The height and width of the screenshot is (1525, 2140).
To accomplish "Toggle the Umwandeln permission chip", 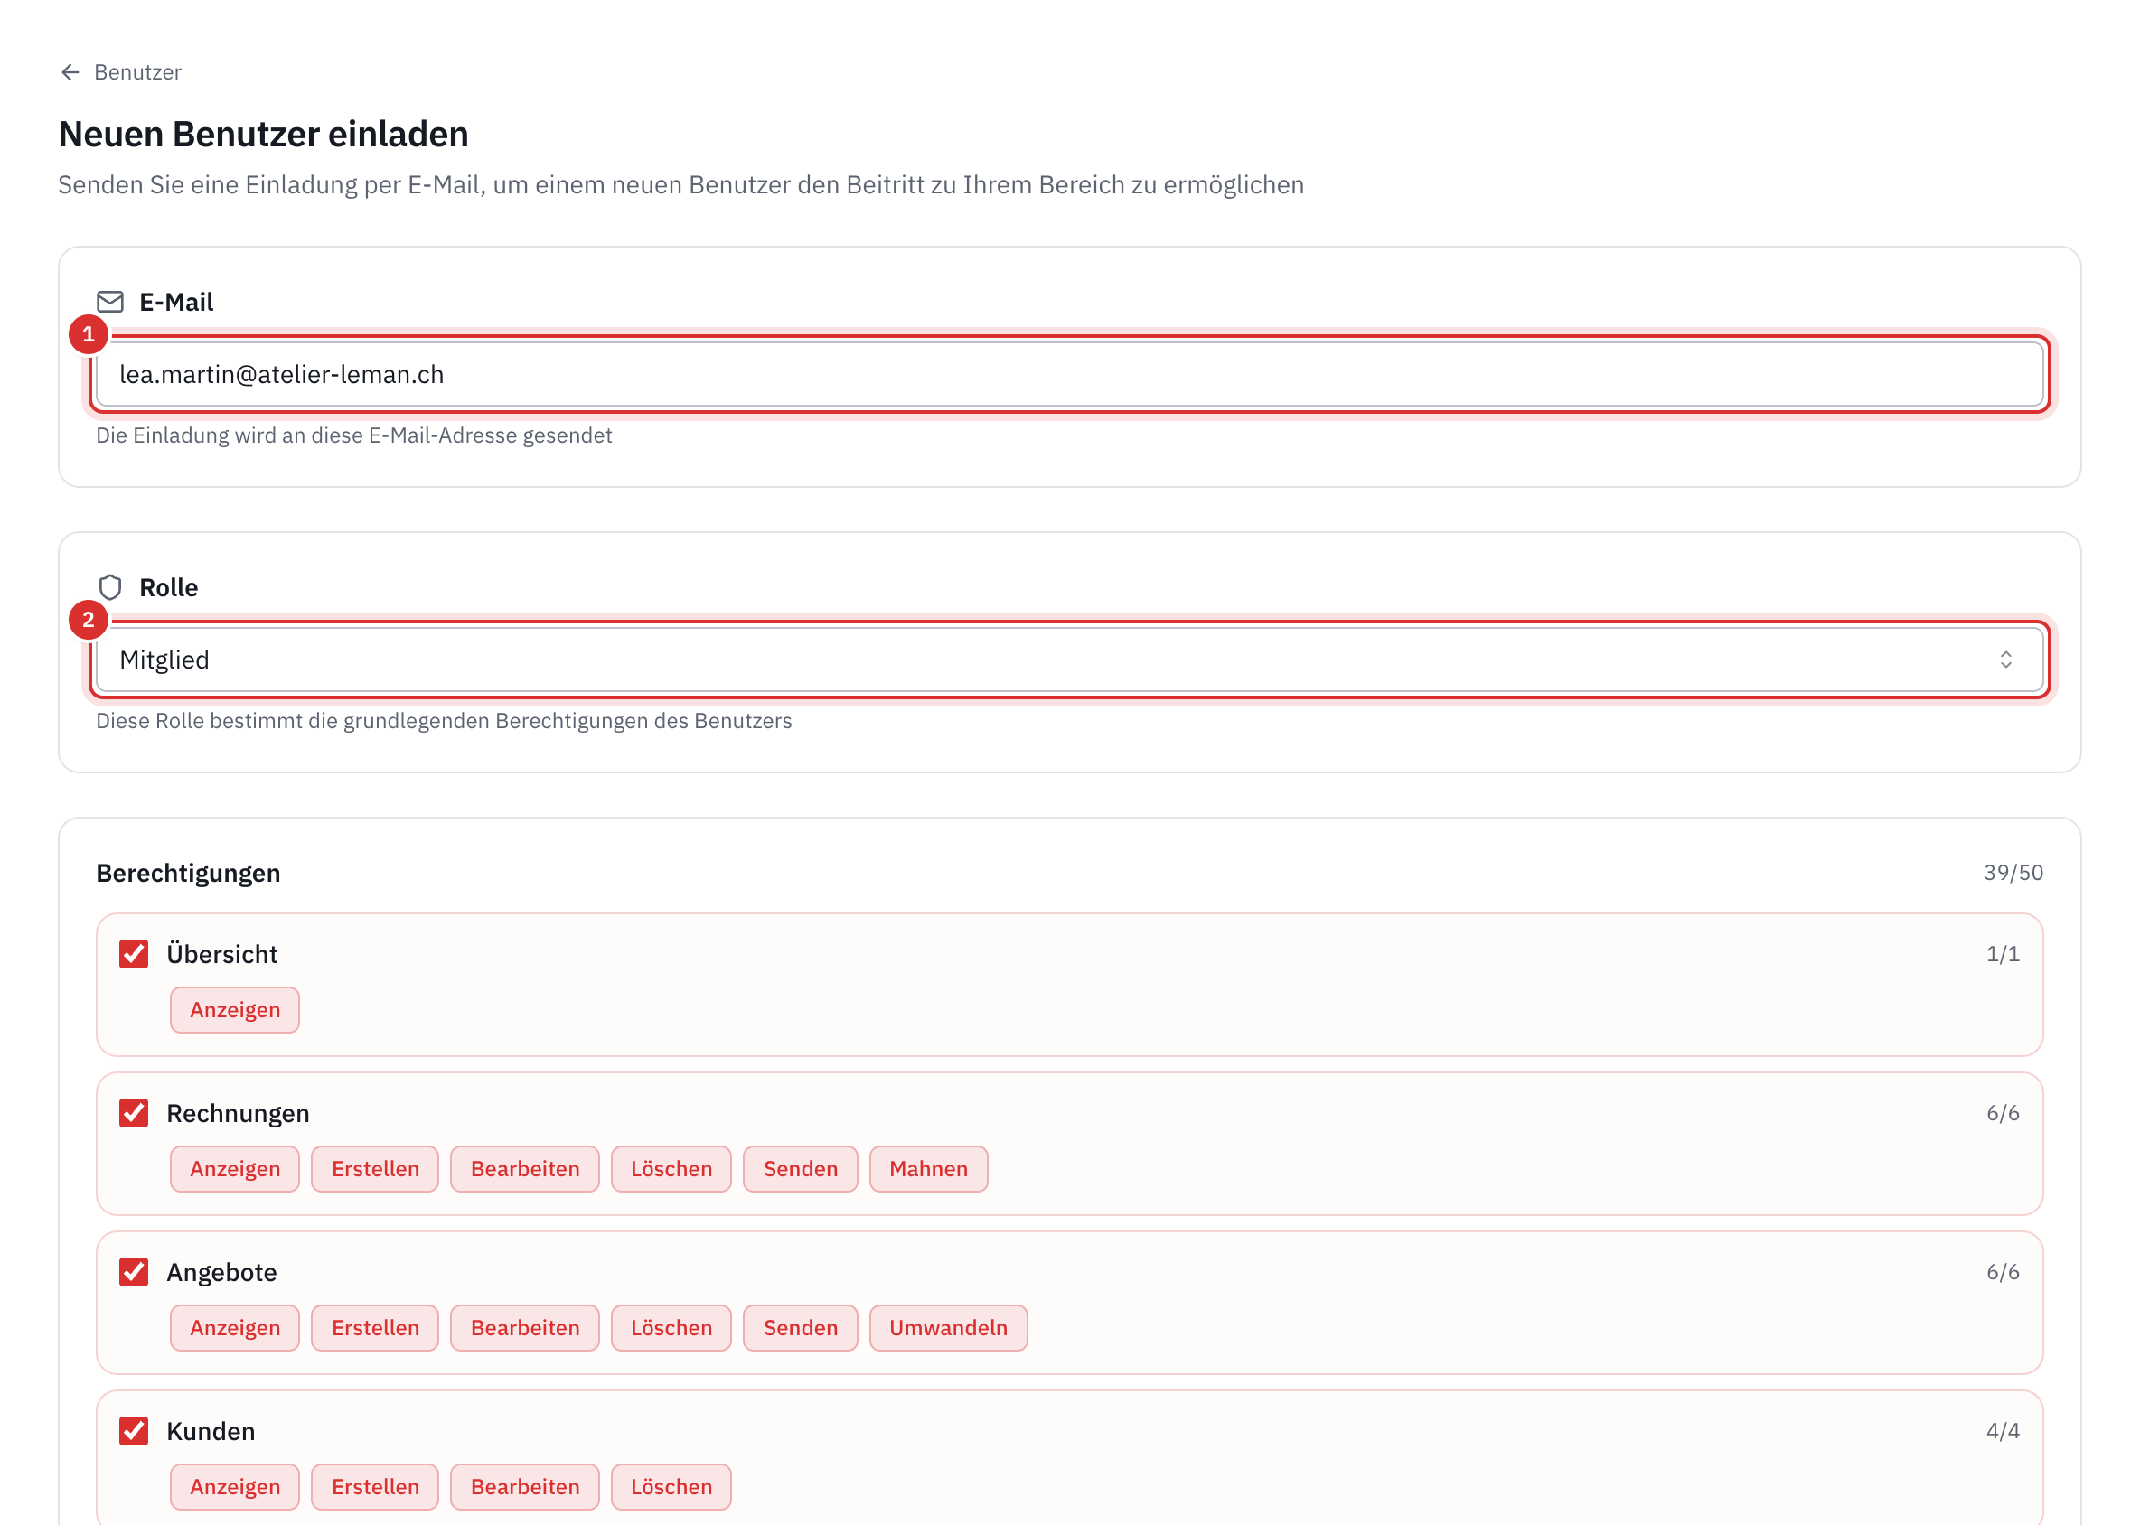I will tap(948, 1328).
